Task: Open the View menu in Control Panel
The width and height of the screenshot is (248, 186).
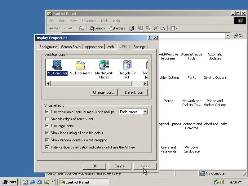Action: (x=73, y=21)
